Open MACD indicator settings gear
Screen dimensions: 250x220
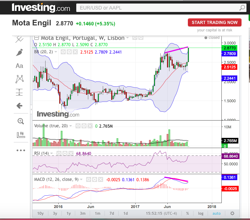[x=95, y=179]
